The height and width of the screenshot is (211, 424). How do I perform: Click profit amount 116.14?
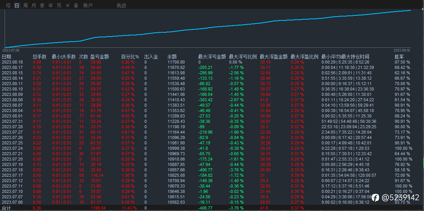tap(97, 175)
